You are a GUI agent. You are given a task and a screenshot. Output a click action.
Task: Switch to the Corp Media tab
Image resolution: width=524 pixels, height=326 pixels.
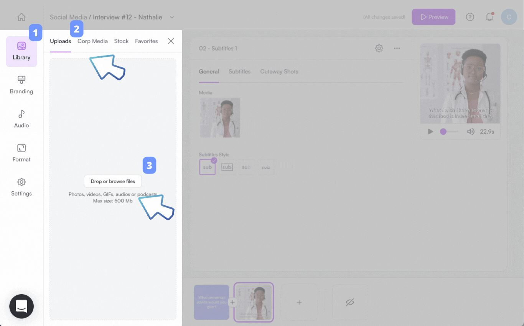click(x=92, y=41)
